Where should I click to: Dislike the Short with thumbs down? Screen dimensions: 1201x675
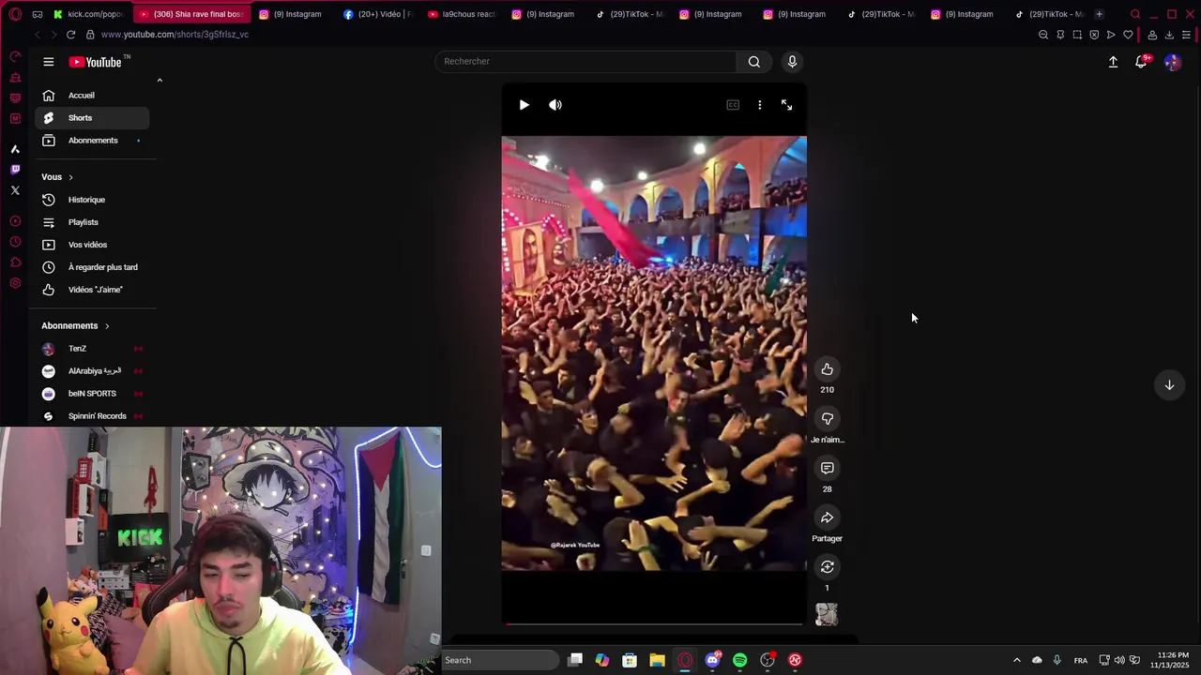827,419
